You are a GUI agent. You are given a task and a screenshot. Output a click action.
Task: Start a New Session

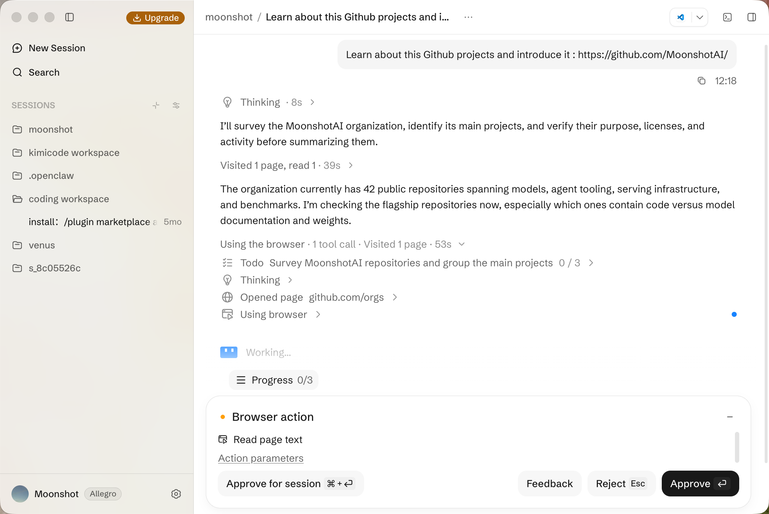(49, 48)
